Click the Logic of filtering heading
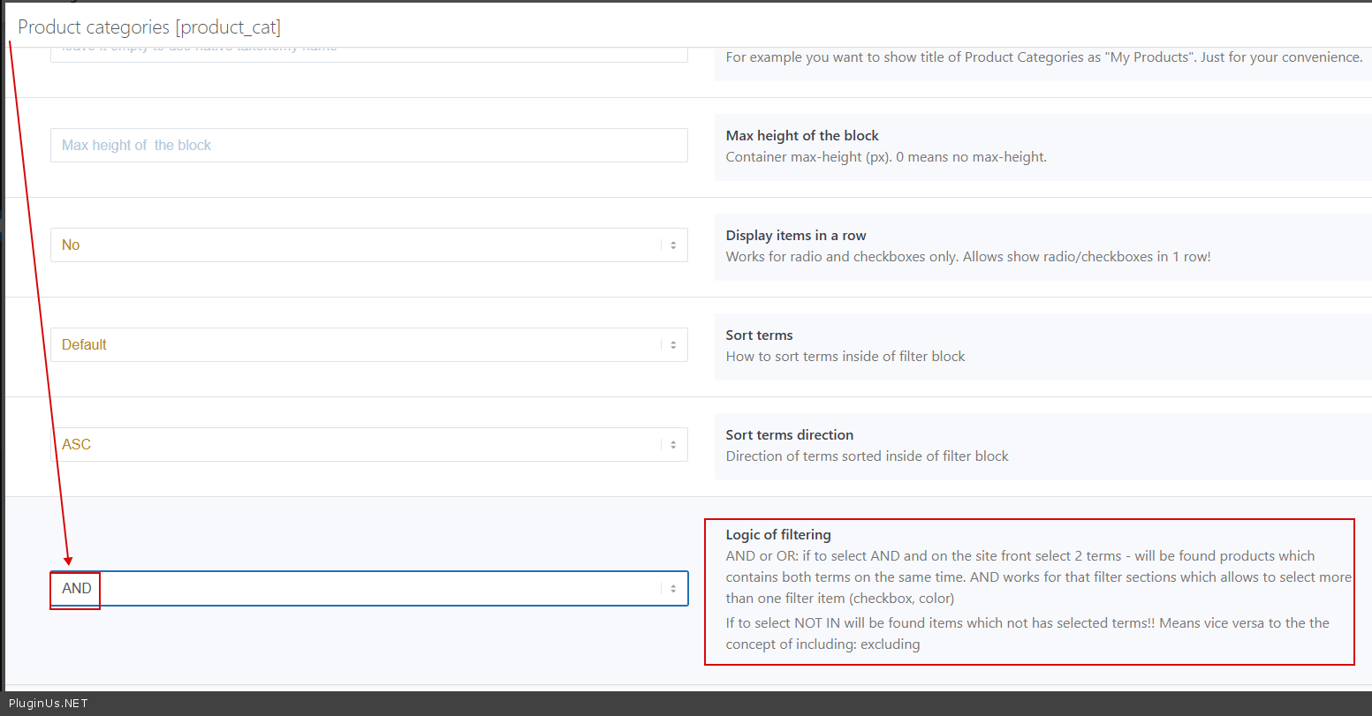1372x716 pixels. tap(778, 534)
